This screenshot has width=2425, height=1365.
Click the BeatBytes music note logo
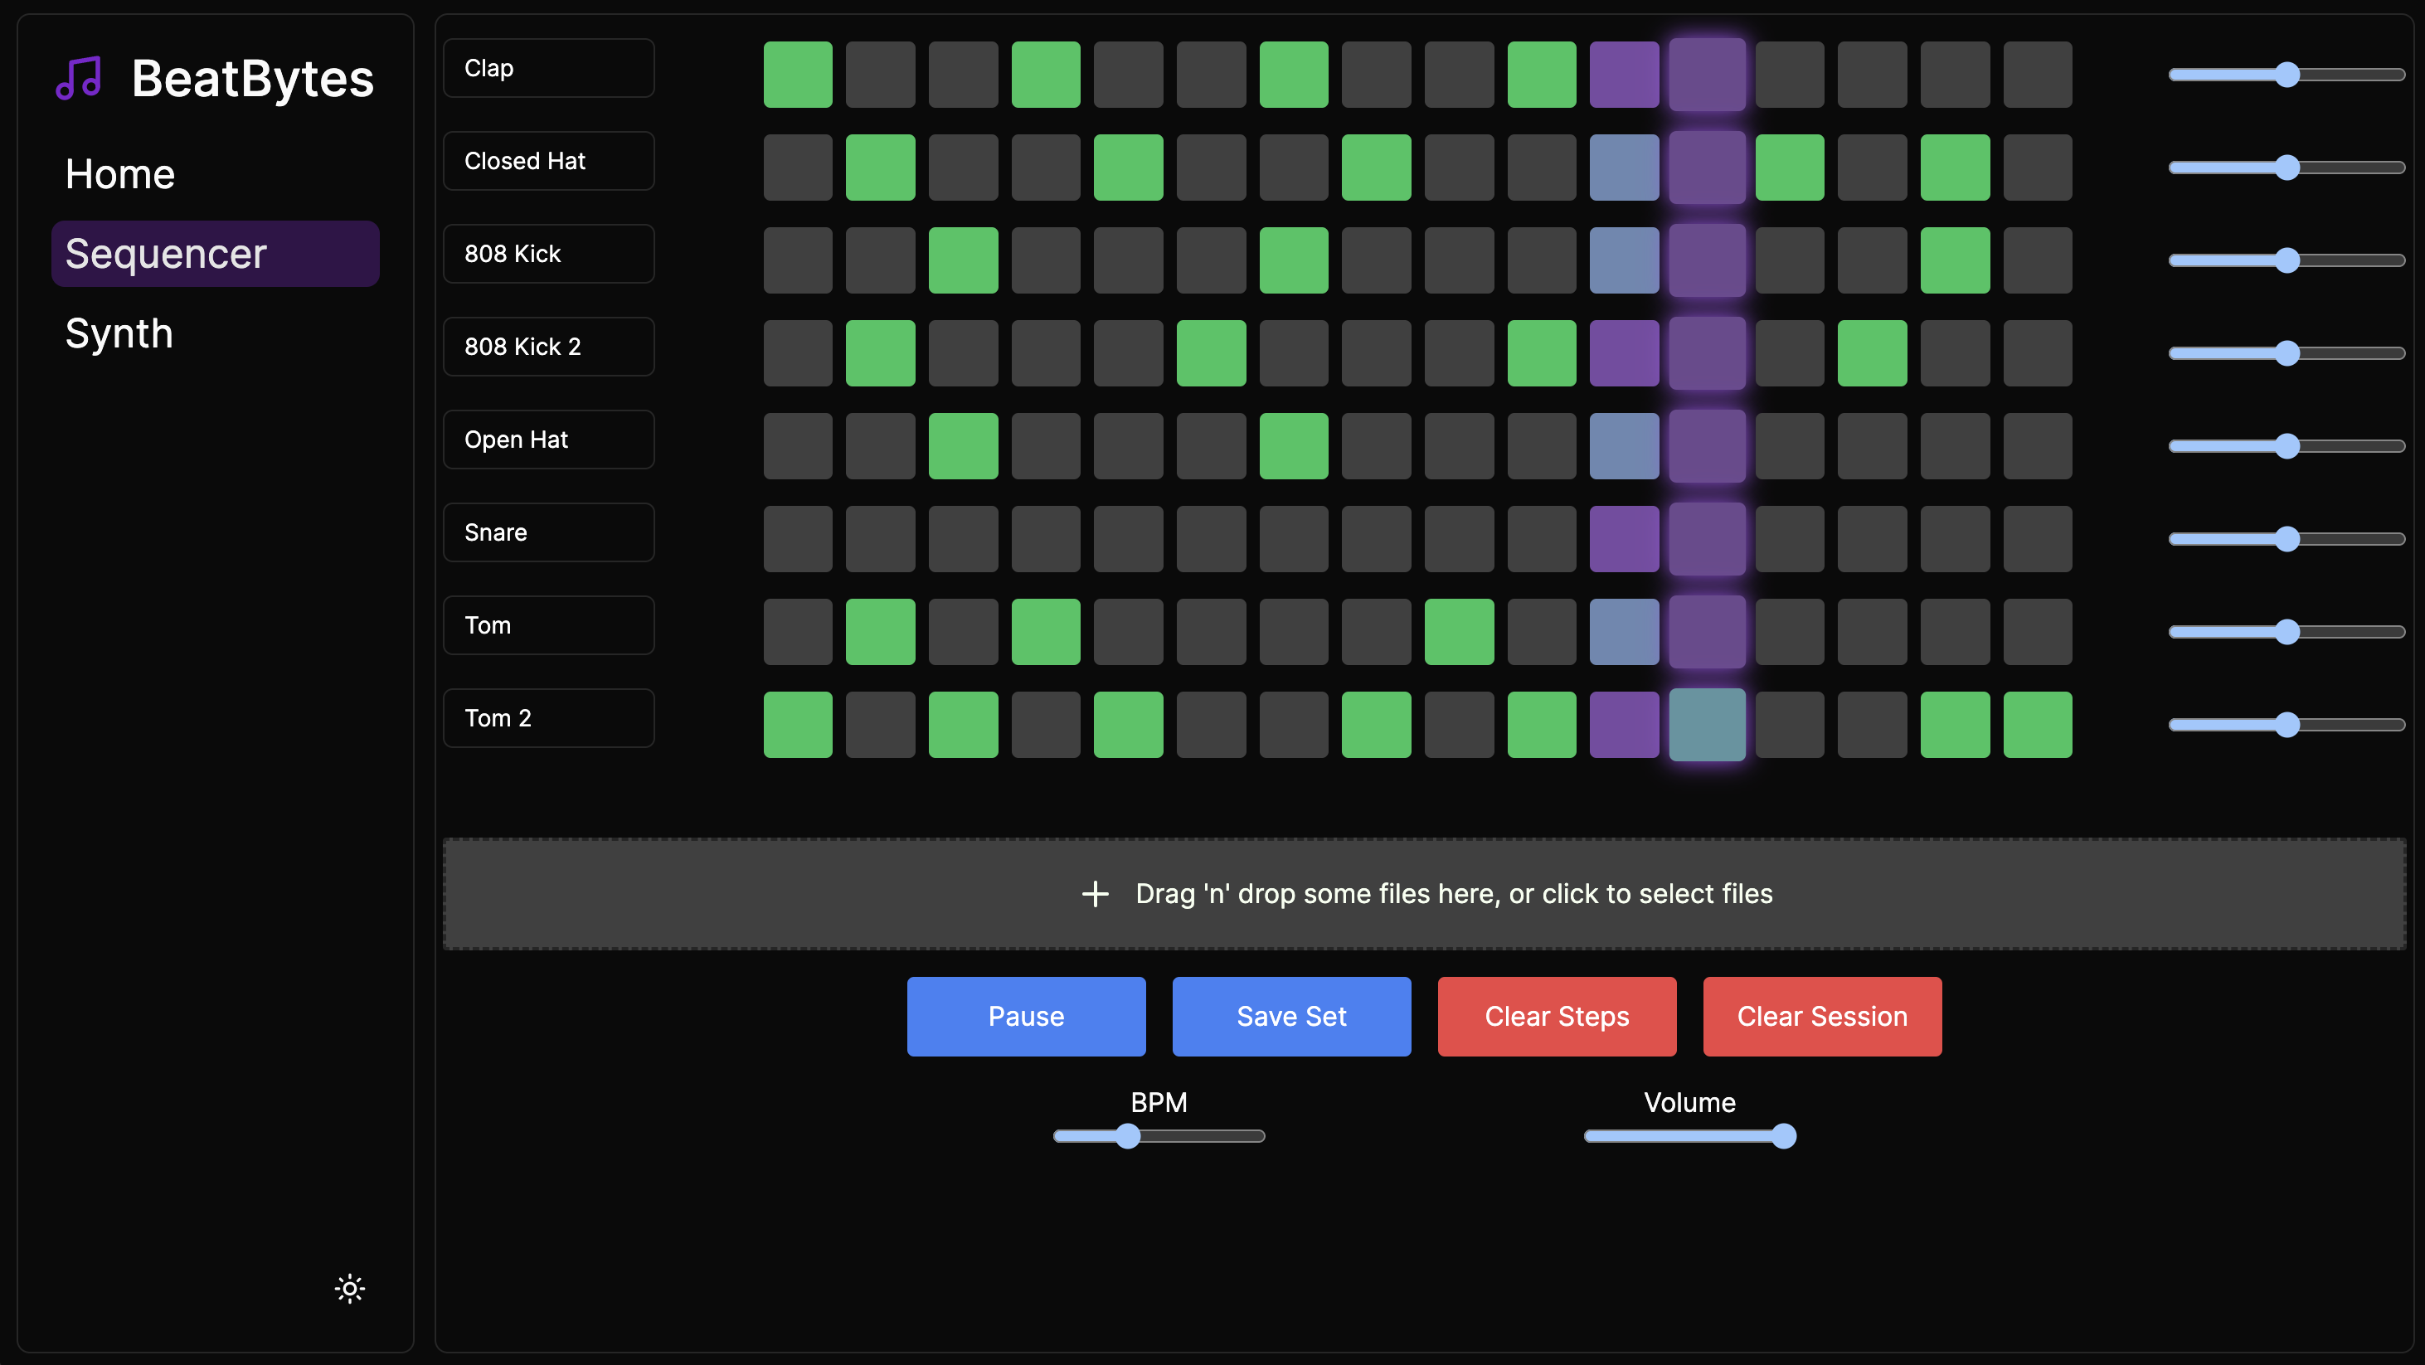79,78
